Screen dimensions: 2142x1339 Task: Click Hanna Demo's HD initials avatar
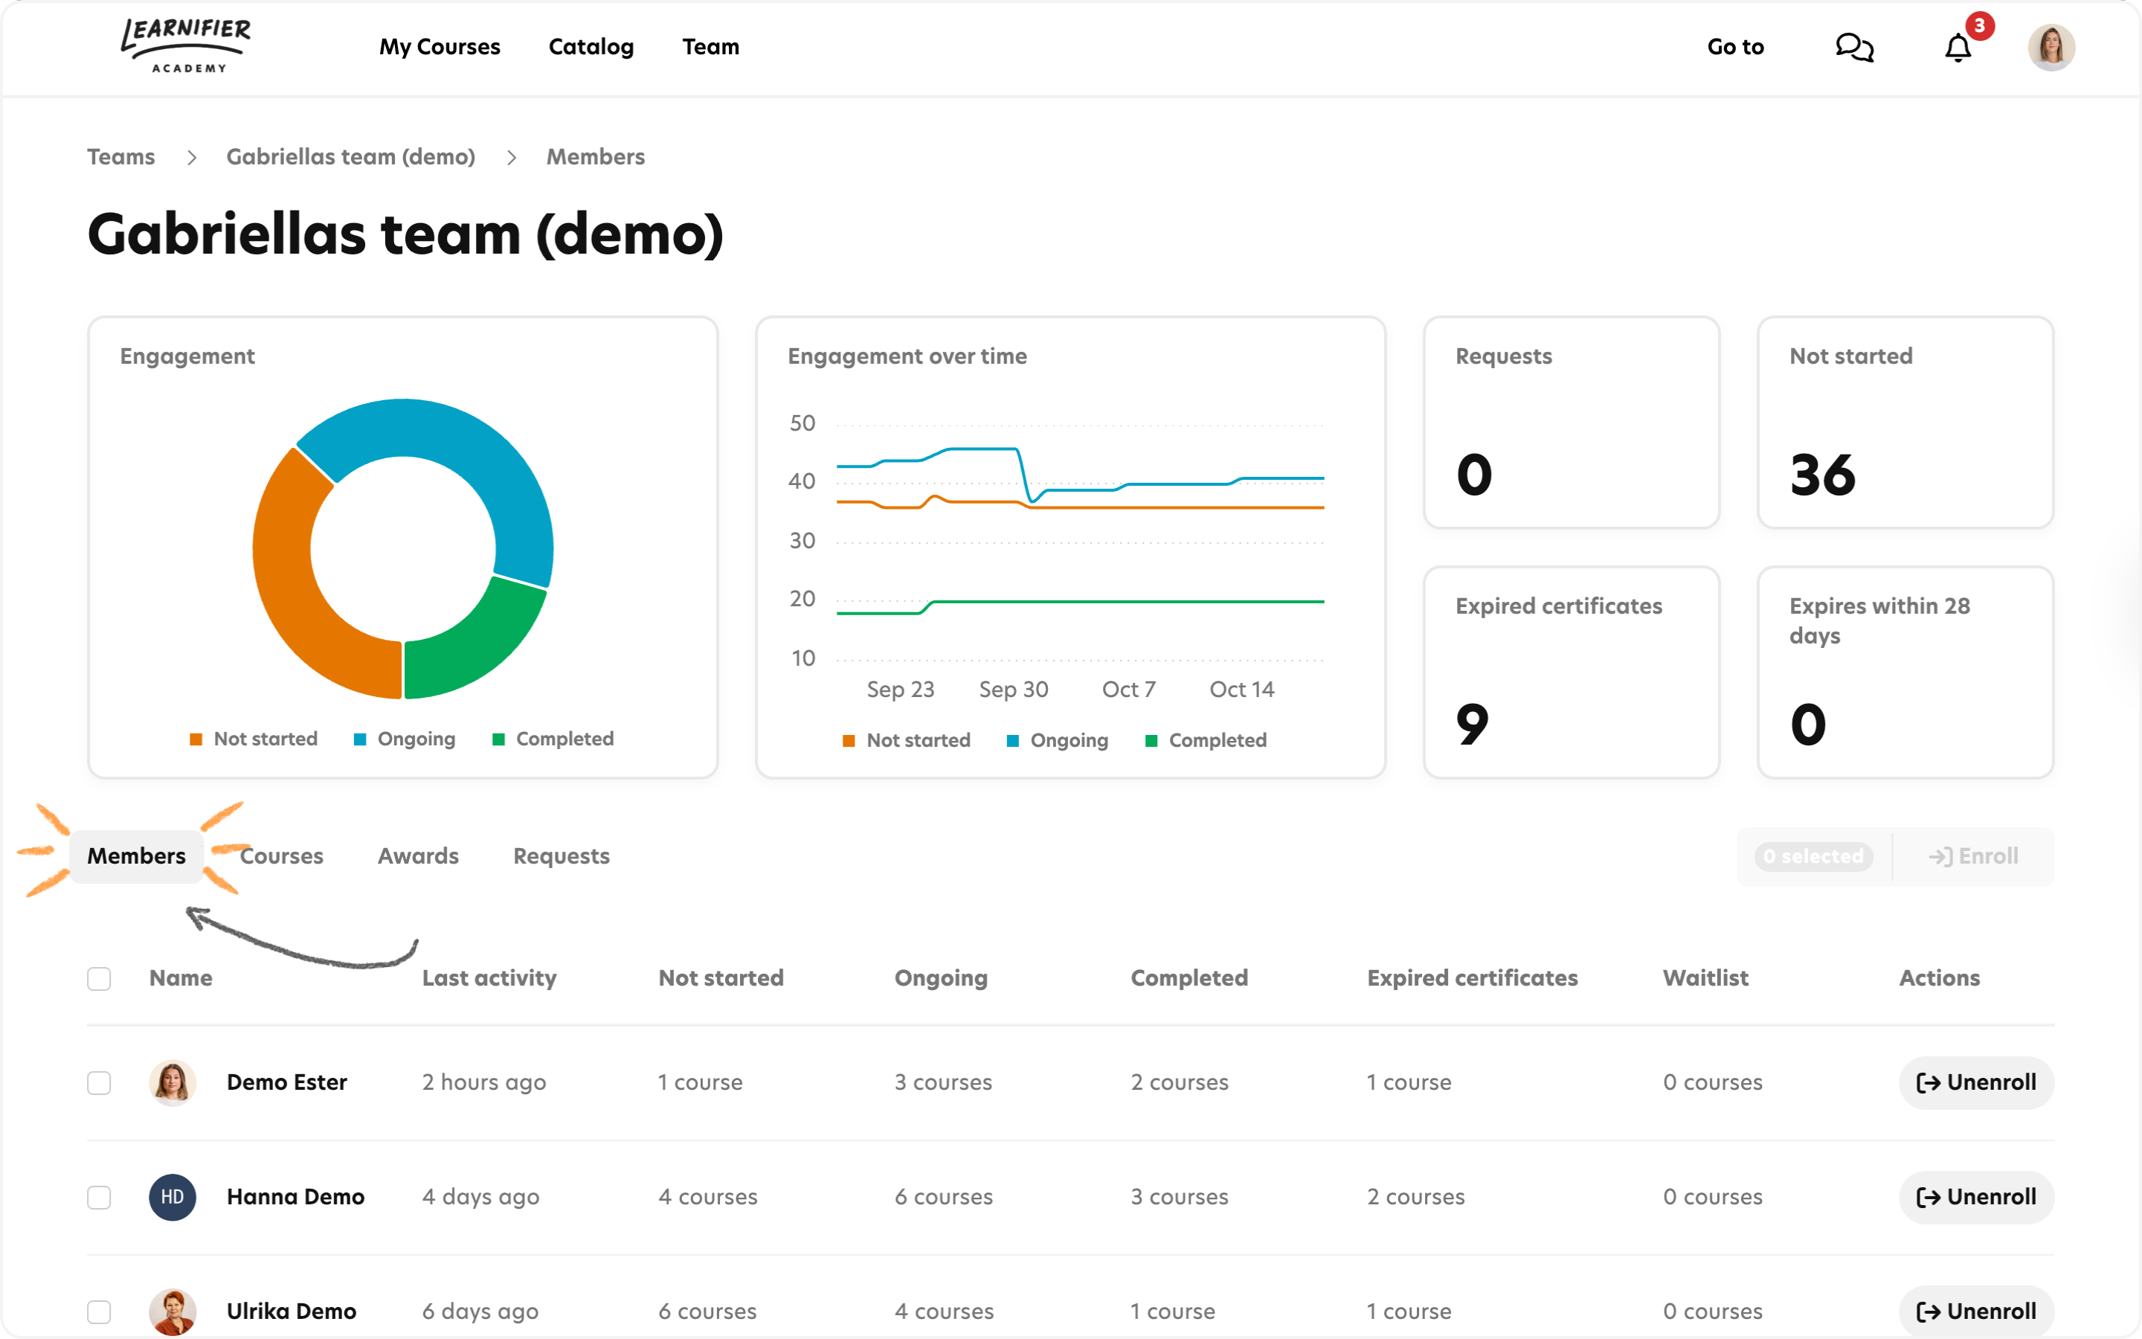pos(173,1196)
